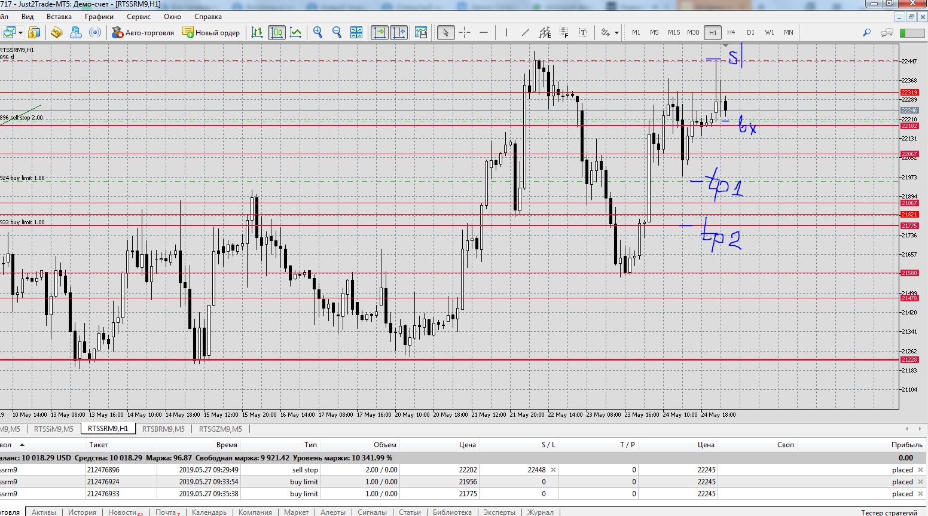Toggle chart Auto Scroll

tap(380, 32)
